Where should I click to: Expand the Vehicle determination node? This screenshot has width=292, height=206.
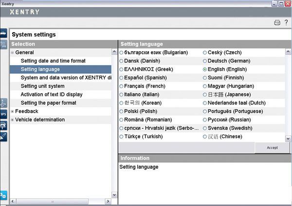click(x=12, y=120)
